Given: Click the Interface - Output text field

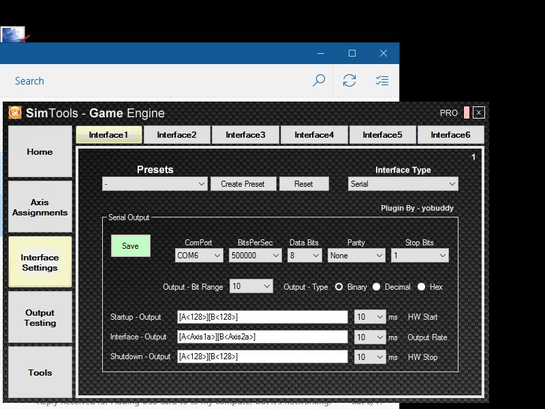Looking at the screenshot, I should (x=262, y=337).
